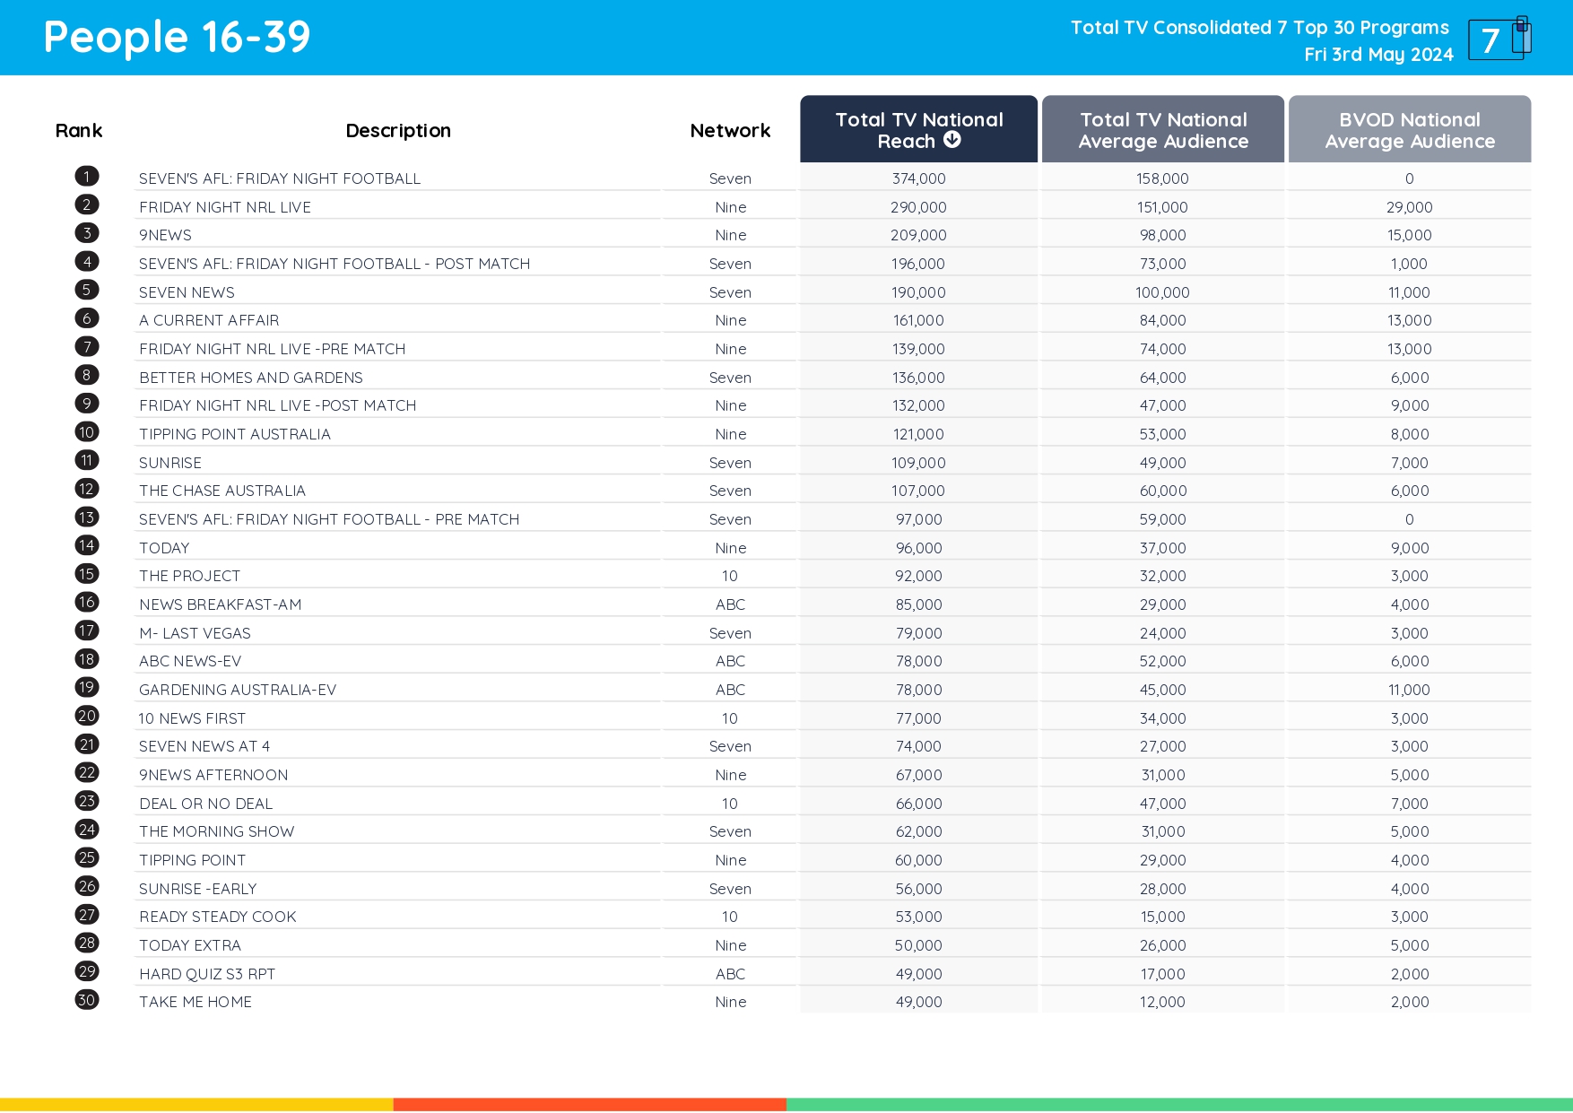Select the rank 1 badge icon
This screenshot has width=1573, height=1113.
coord(86,176)
